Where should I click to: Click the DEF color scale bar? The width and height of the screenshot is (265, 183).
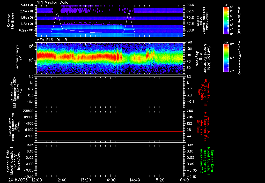[226, 58]
